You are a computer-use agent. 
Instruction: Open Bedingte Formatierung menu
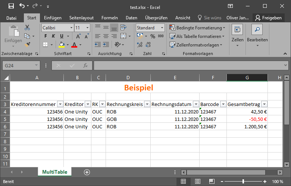[197, 28]
